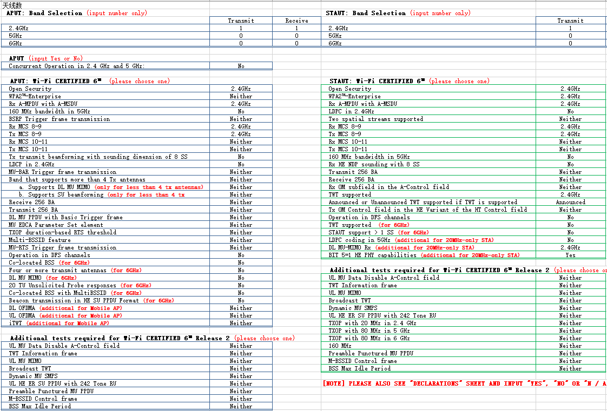This screenshot has height=411, width=607.
Task: Select the 'BSRP Trigger frame transmission' label
Action: (x=59, y=119)
